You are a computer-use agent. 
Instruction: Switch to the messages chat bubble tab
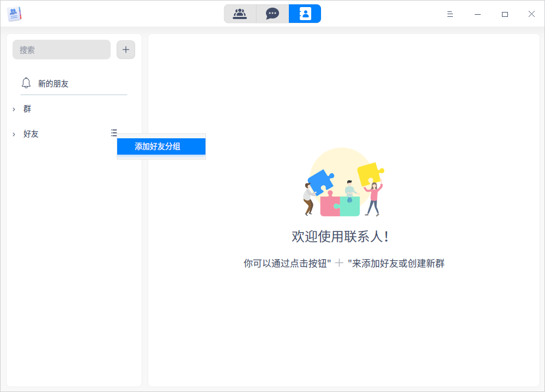tap(272, 14)
